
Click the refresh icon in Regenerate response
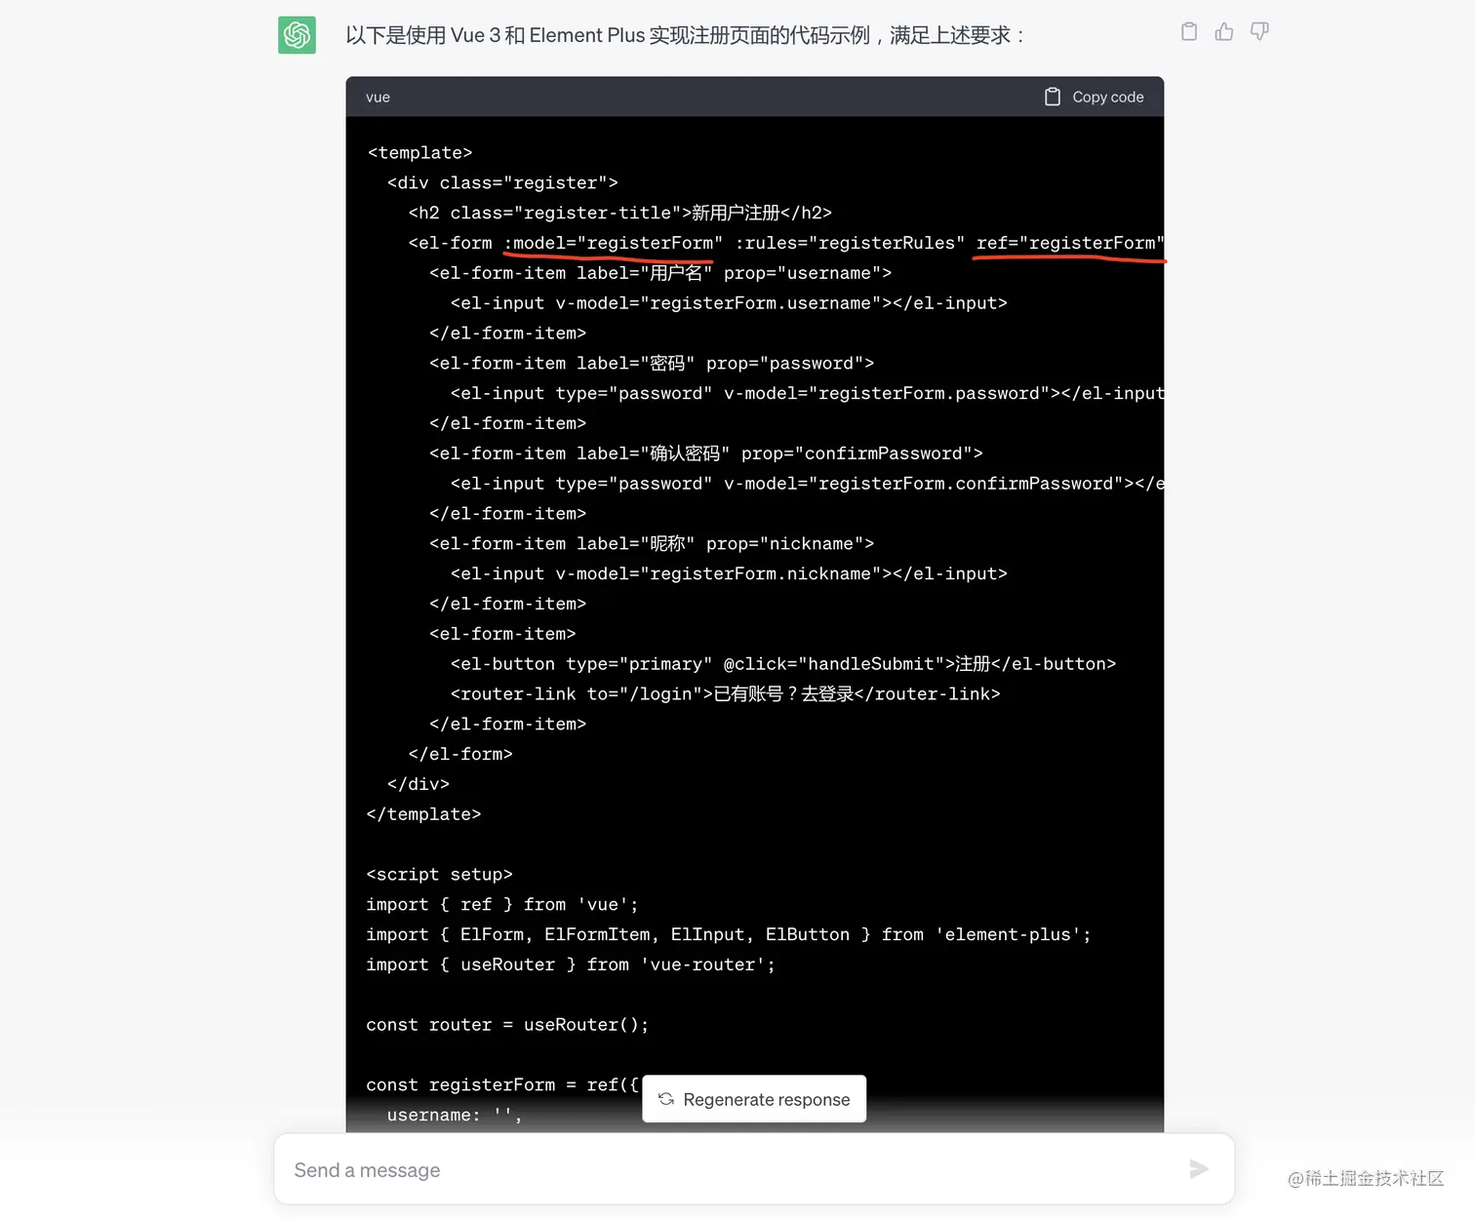(665, 1099)
